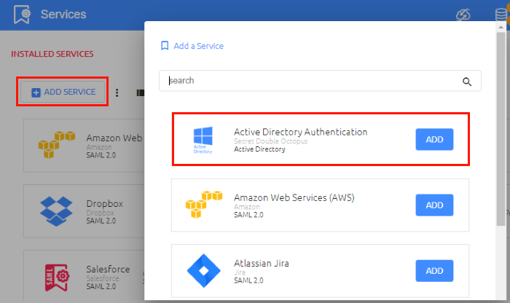Screen dimensions: 510x303
Task: Open the database icon in header
Action: [501, 15]
